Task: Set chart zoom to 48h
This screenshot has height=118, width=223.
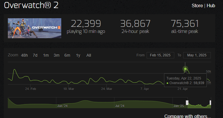Action: 24,55
